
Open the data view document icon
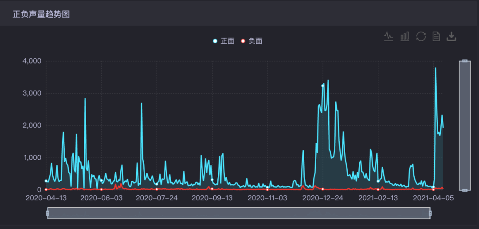(x=436, y=36)
